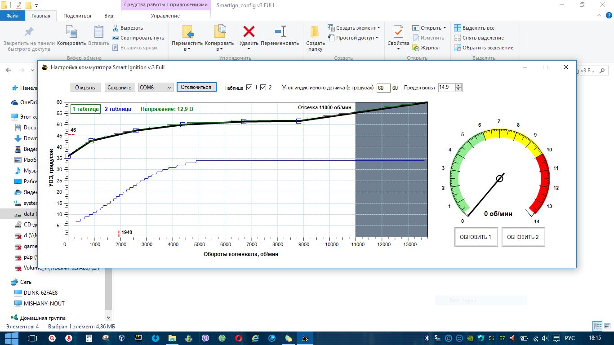Viewport: 614px width, 345px height.
Task: Select the 2 таблица legend label
Action: click(x=118, y=109)
